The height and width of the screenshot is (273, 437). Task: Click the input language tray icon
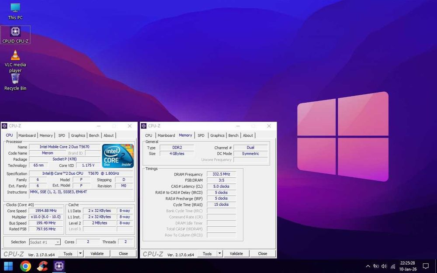coord(376,266)
